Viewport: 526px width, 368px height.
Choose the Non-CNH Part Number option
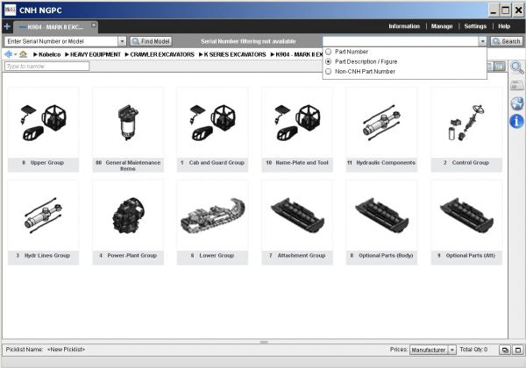pos(328,72)
